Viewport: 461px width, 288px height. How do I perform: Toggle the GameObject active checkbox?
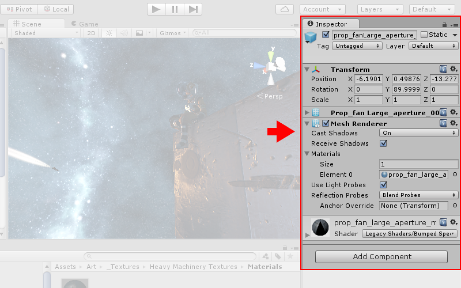(326, 35)
